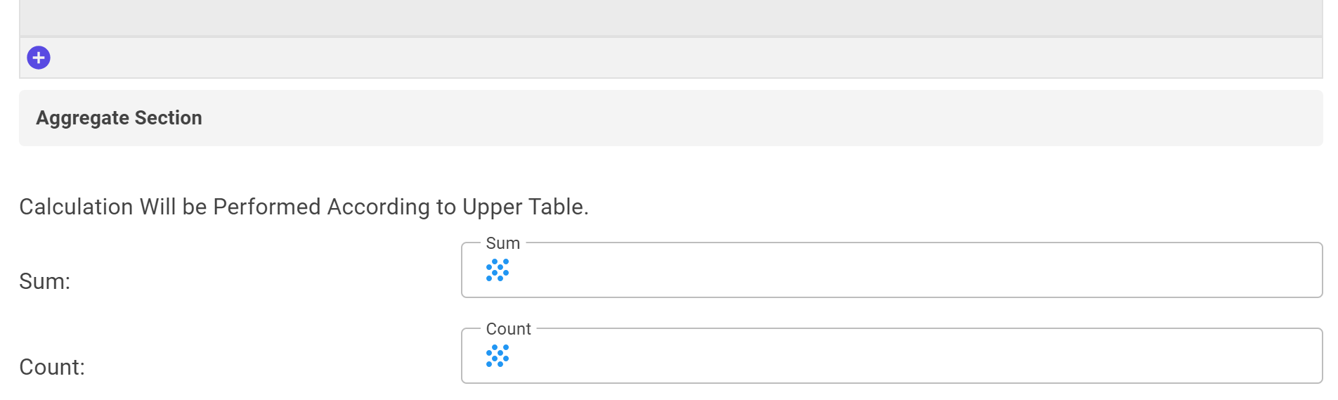Click the word 'Section' in the header bar

(169, 117)
